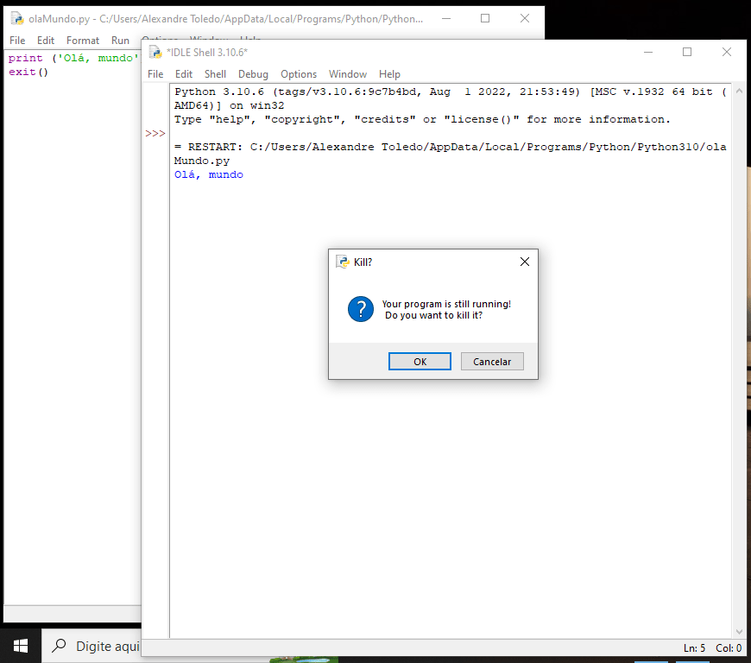Open the Windows Start menu
This screenshot has width=751, height=663.
[x=21, y=646]
